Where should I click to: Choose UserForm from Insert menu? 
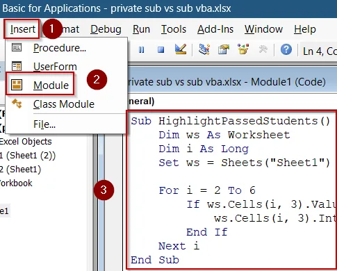pos(66,67)
